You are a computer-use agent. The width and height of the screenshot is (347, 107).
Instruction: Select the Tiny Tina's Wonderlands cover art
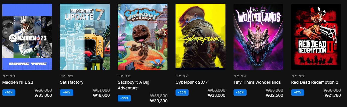pyautogui.click(x=258, y=37)
